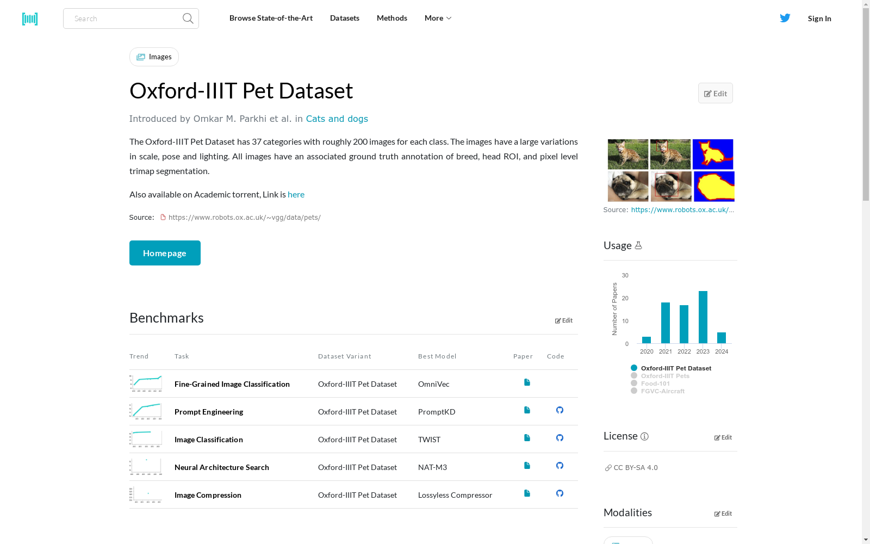Click trend chart for Image Compression

coord(146,494)
